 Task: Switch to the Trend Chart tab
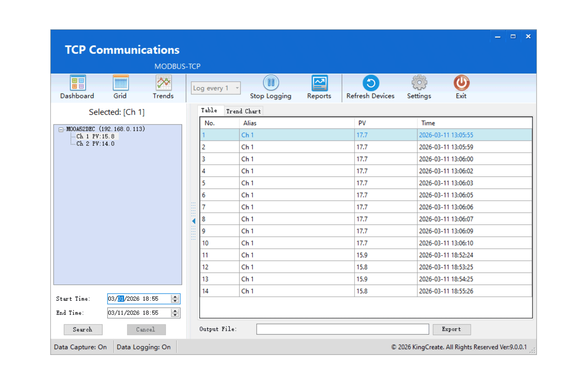[243, 111]
